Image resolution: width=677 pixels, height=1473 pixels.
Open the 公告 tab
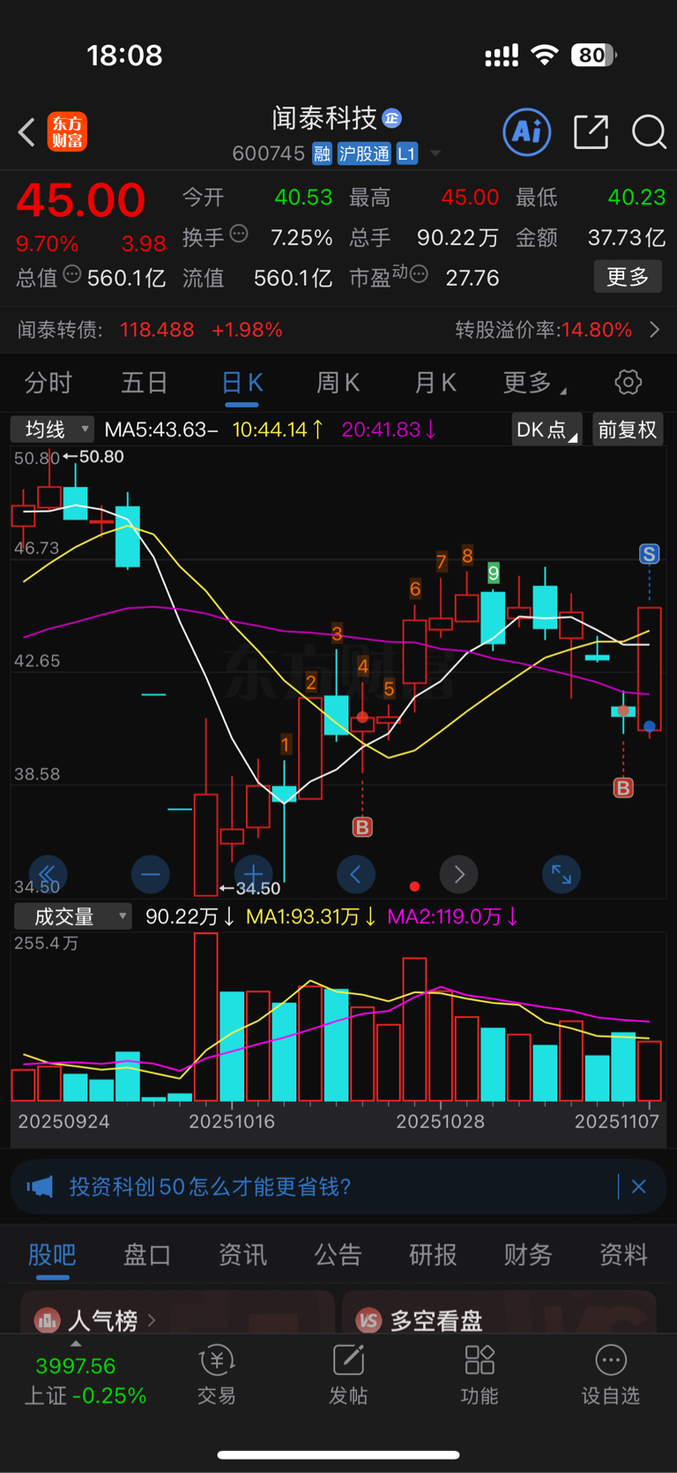coord(338,1254)
